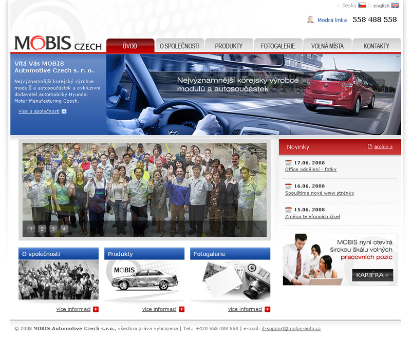Click the red Hyundai car banner image
The width and height of the screenshot is (411, 338).
(x=253, y=95)
